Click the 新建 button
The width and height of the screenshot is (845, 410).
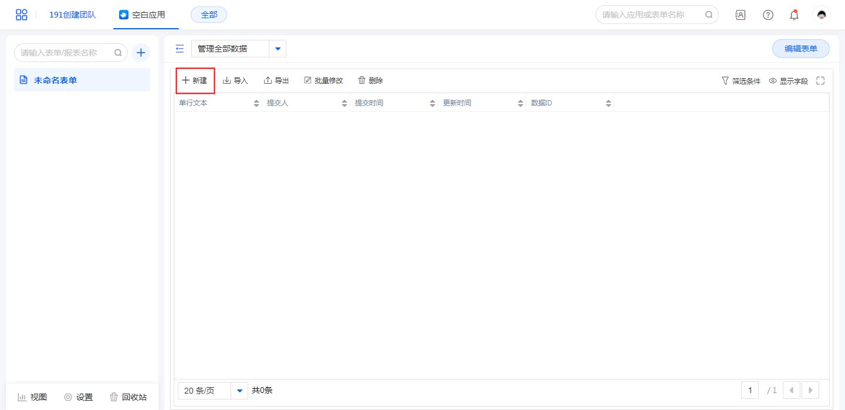[x=195, y=81]
